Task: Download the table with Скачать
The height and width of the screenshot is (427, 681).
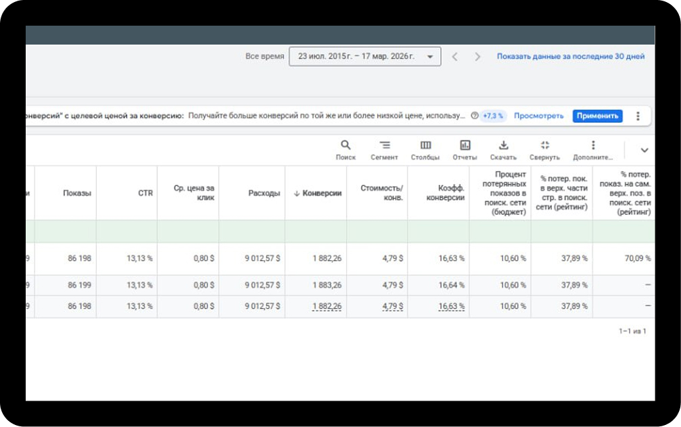Action: [x=503, y=145]
